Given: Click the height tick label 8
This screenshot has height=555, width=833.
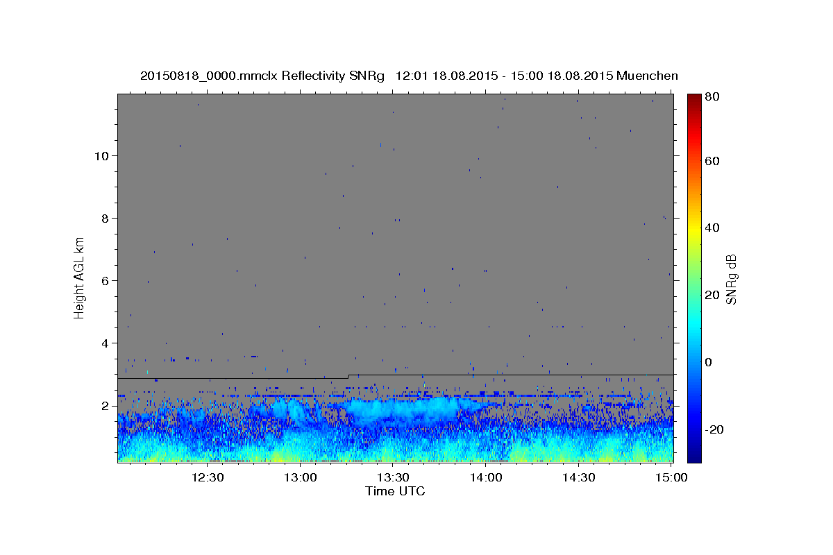Looking at the screenshot, I should coord(106,218).
